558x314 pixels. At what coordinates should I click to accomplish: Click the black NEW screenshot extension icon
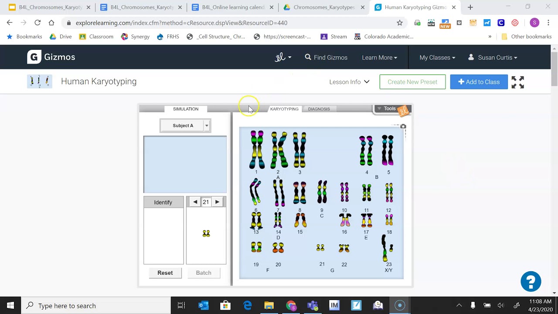tap(431, 23)
